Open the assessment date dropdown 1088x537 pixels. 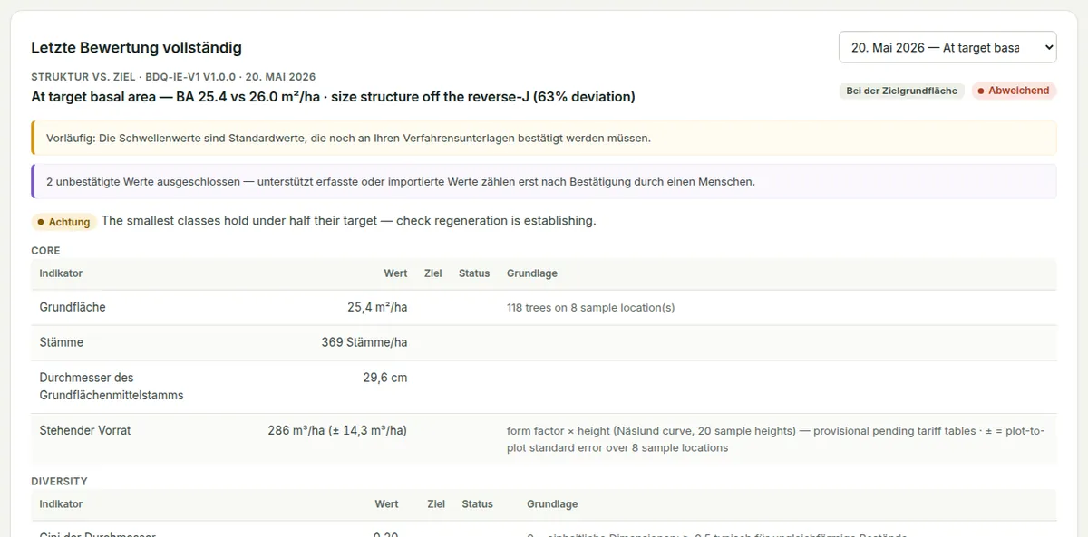pos(947,47)
